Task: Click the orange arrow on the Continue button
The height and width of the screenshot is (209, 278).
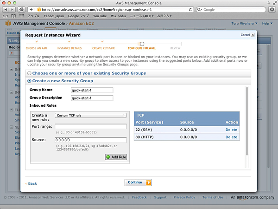Action: click(149, 183)
